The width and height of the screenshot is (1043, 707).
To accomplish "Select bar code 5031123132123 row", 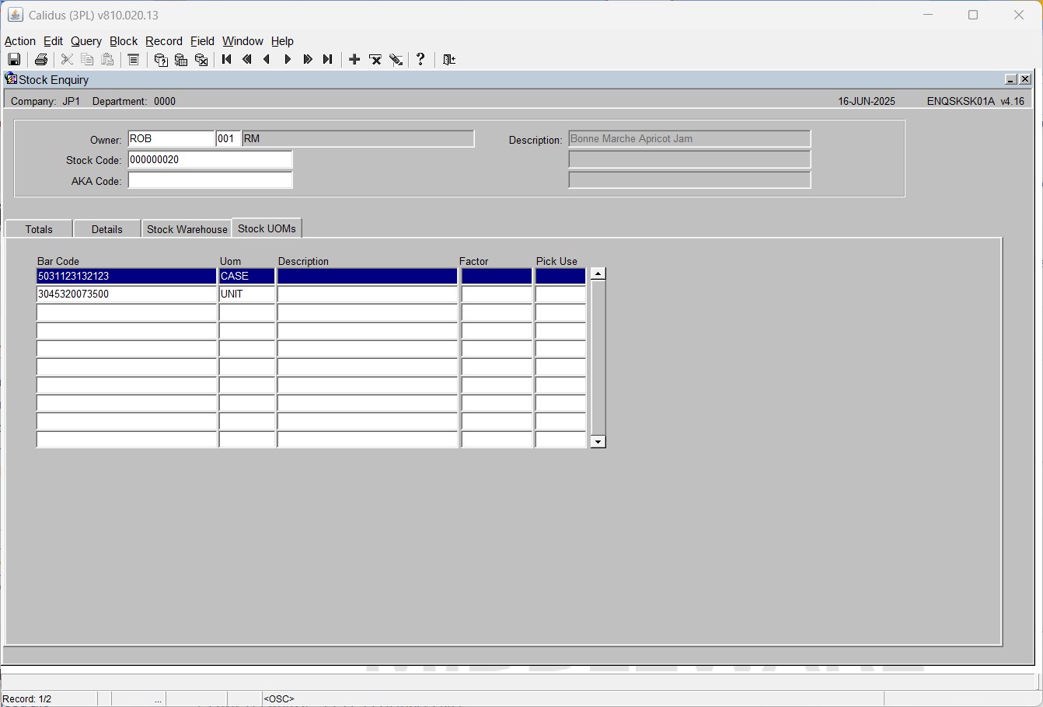I will 126,276.
